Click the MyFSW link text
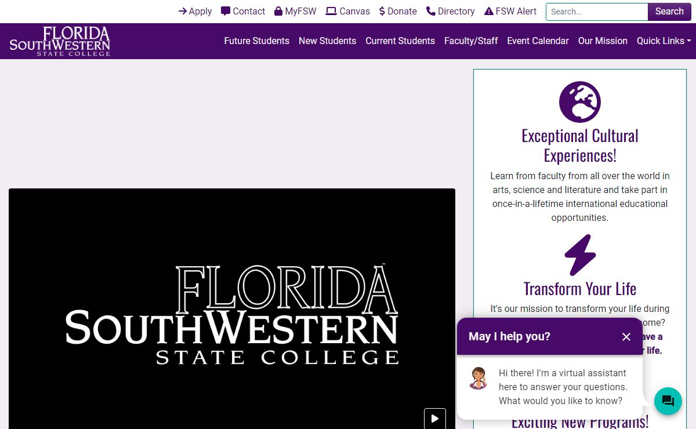Image resolution: width=696 pixels, height=429 pixels. coord(300,11)
